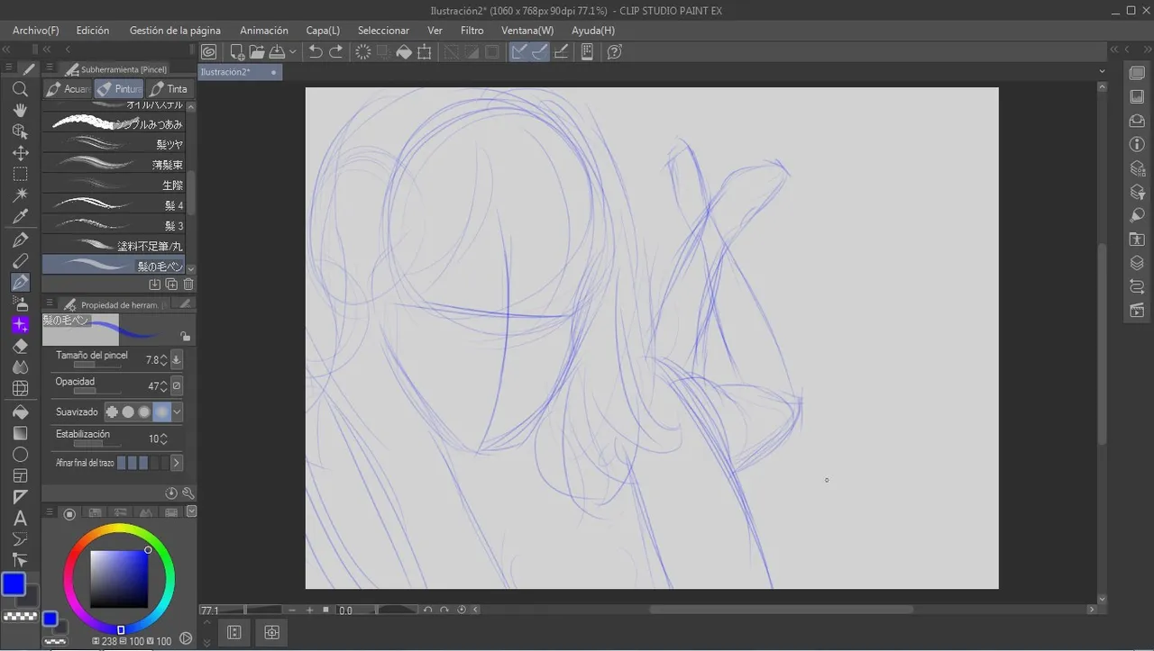Select the Pen tool
This screenshot has width=1154, height=651.
point(20,240)
